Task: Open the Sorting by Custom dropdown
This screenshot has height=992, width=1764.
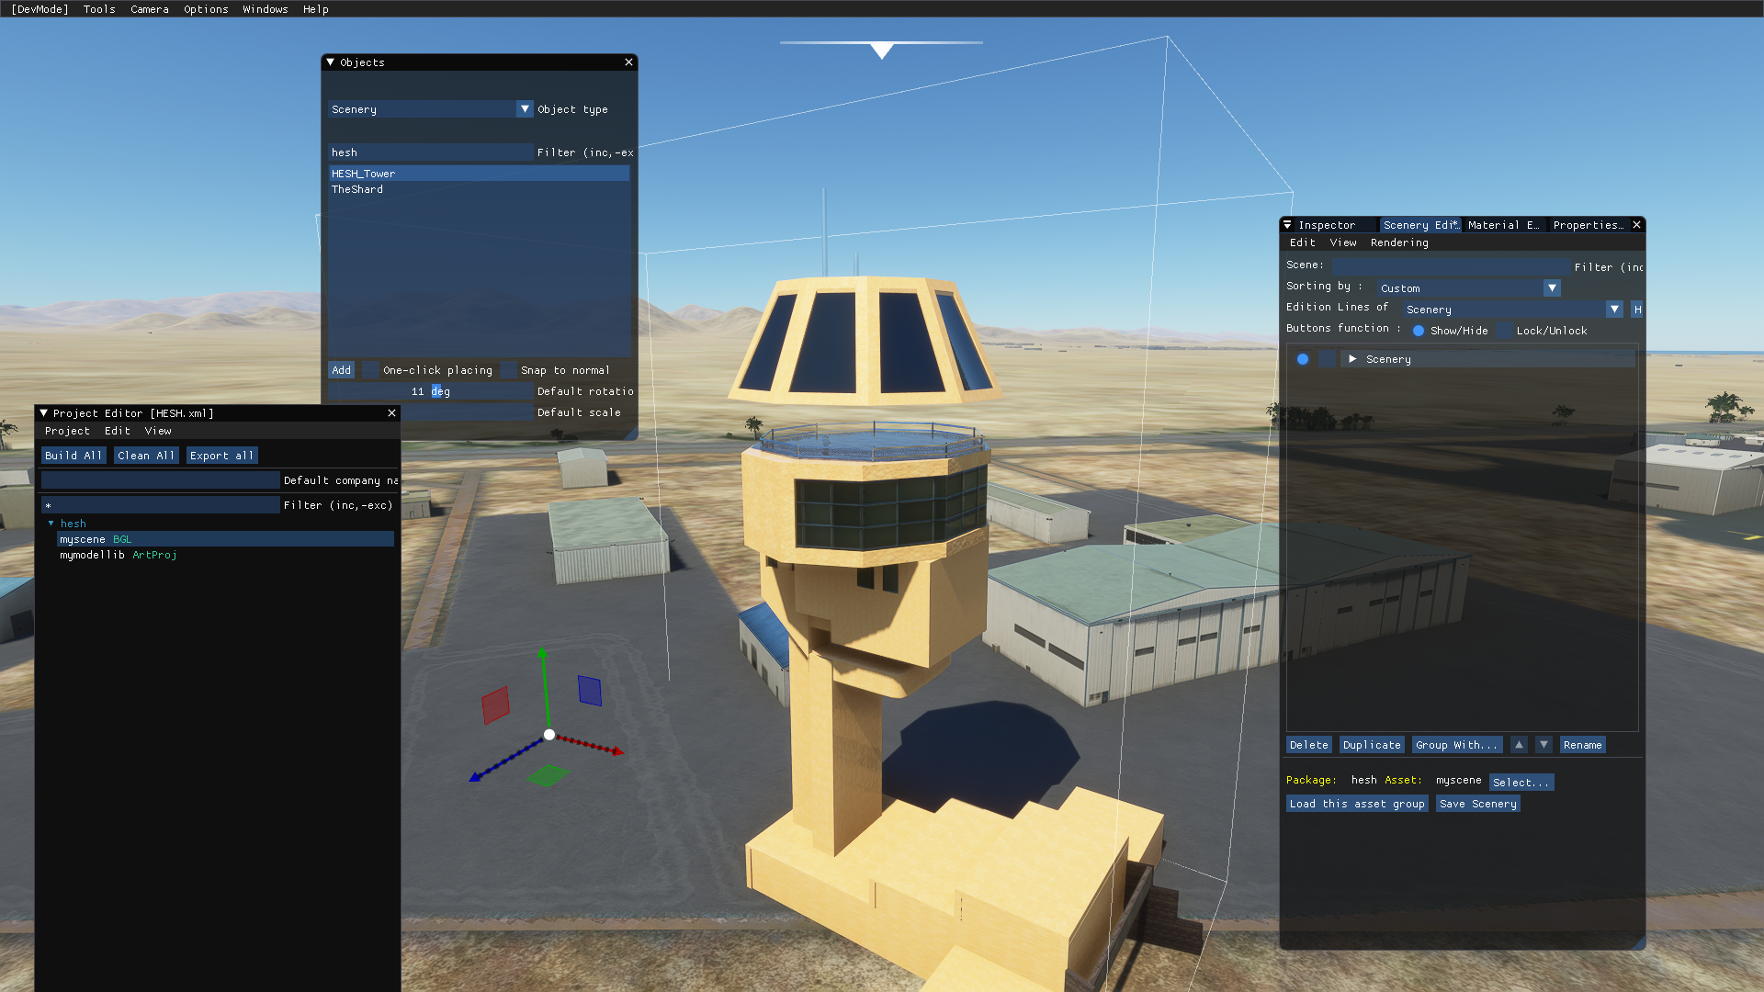Action: point(1552,288)
